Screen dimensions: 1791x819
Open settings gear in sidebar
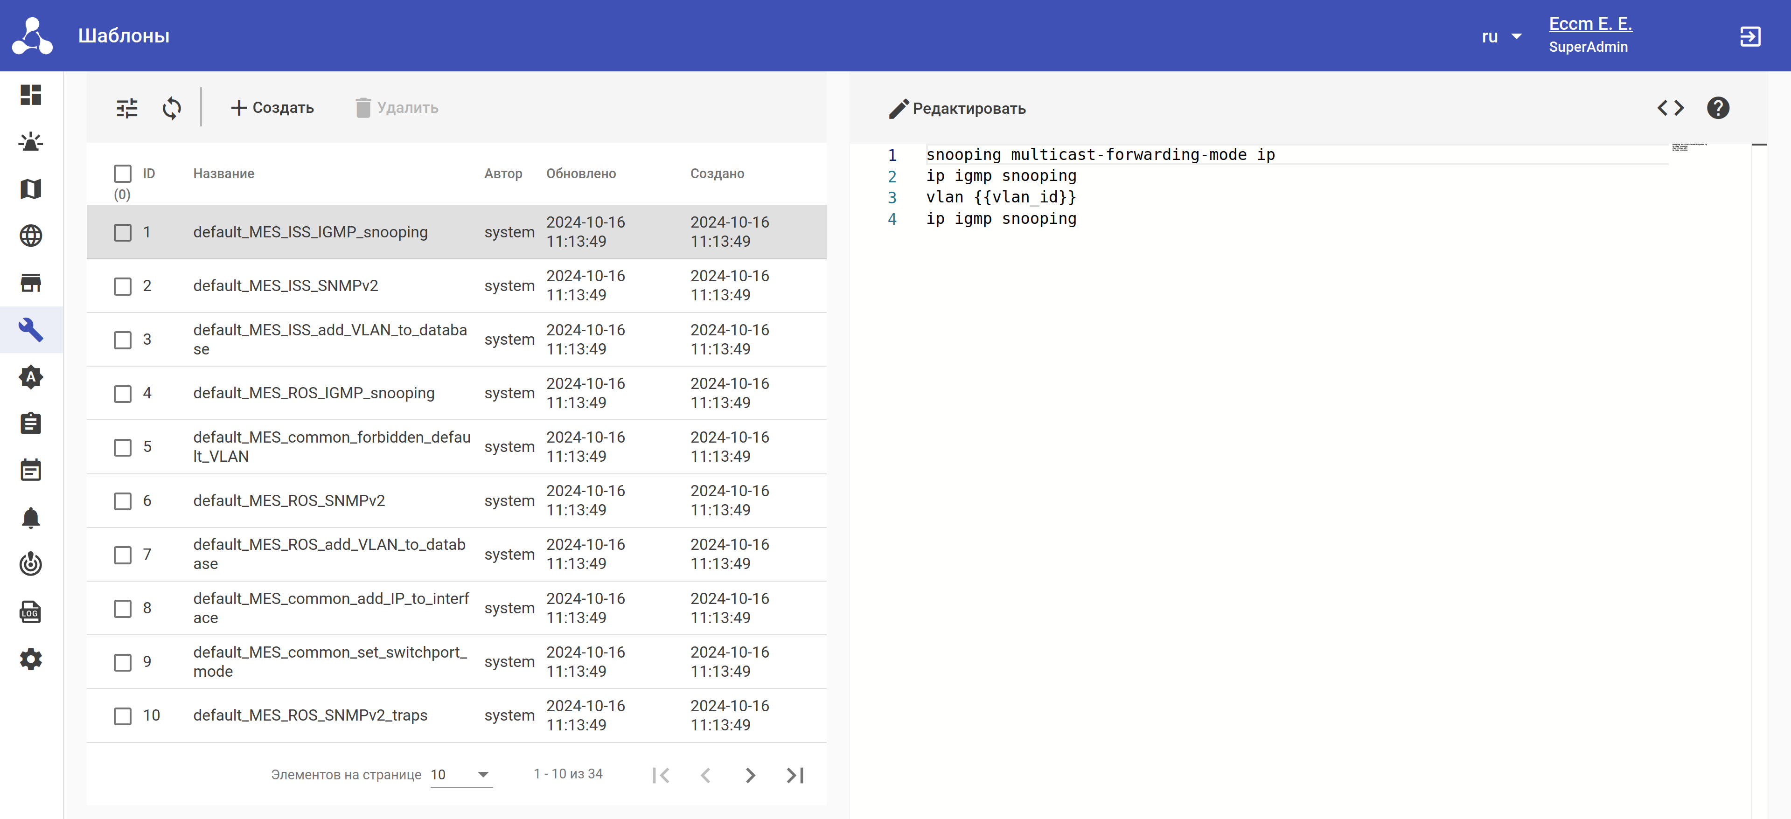(x=31, y=659)
